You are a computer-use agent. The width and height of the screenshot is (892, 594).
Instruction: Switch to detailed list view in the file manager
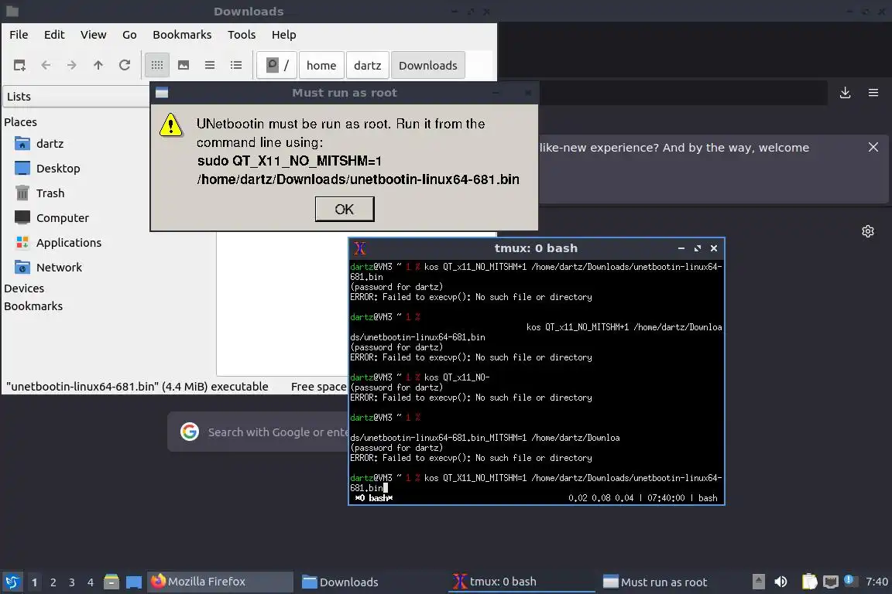(x=236, y=66)
